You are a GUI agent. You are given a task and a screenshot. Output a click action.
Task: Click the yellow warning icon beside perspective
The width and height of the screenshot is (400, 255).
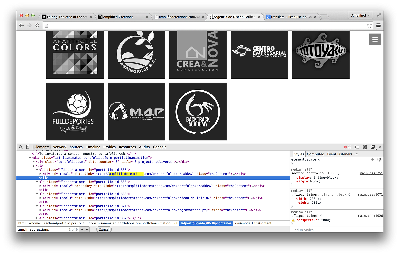point(293,220)
